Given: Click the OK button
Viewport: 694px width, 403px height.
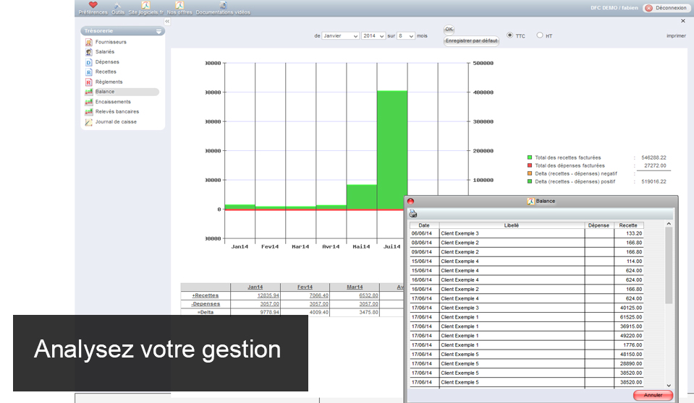Looking at the screenshot, I should tap(449, 29).
